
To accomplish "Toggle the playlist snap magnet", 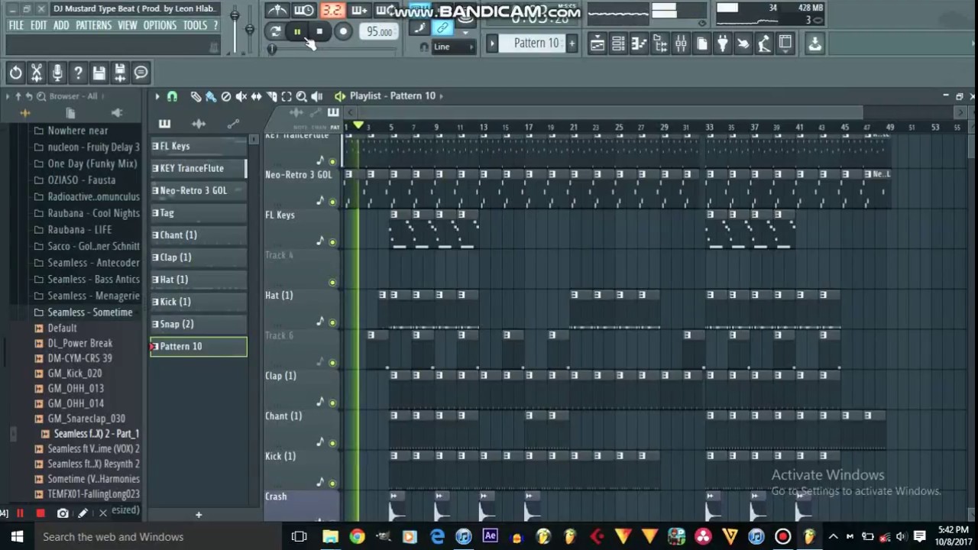I will 172,96.
